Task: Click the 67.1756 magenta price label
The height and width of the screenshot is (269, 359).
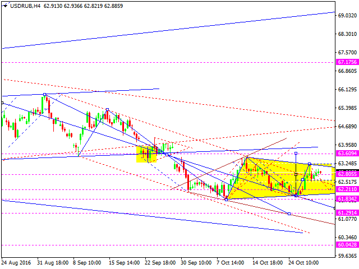Action: pos(347,62)
